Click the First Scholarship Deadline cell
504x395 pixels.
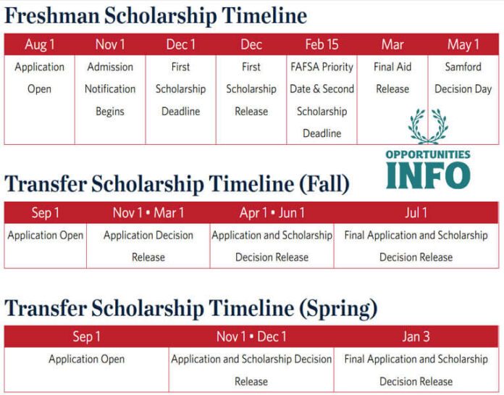[180, 89]
